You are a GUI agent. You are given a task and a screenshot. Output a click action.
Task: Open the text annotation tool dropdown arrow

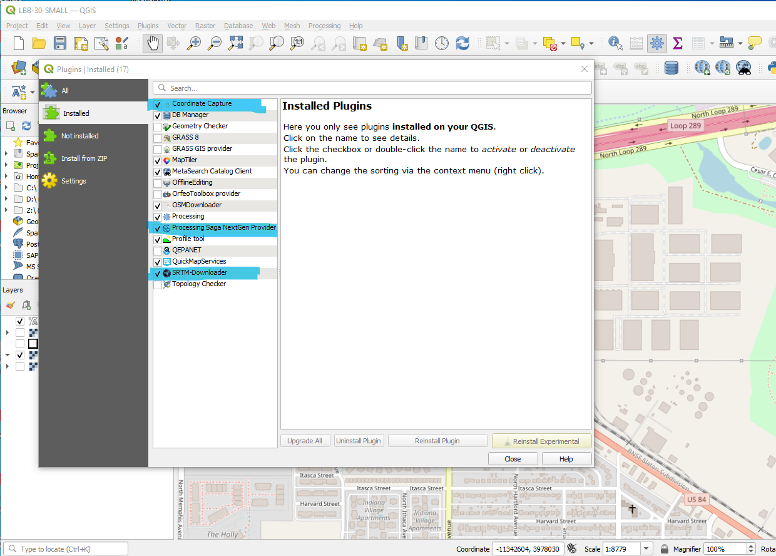(33, 92)
